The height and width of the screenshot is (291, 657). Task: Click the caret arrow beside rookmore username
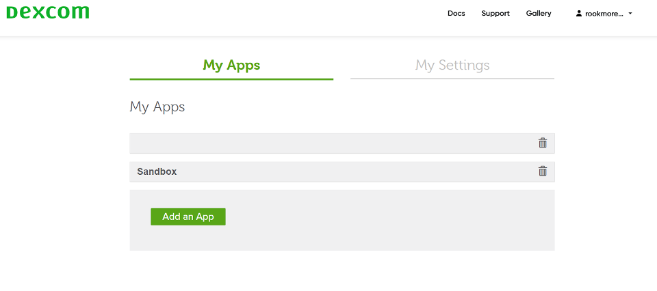(x=630, y=14)
